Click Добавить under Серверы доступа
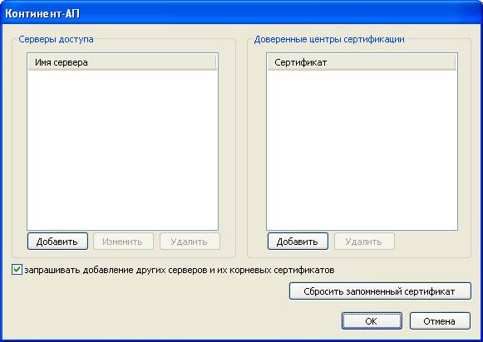This screenshot has width=483, height=342. pyautogui.click(x=57, y=242)
